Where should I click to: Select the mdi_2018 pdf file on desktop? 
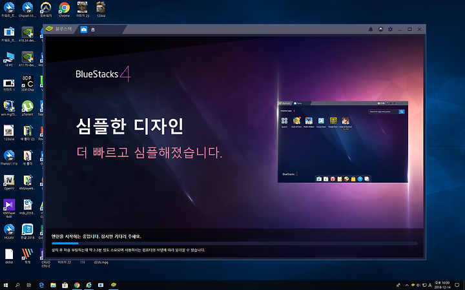[x=28, y=207]
